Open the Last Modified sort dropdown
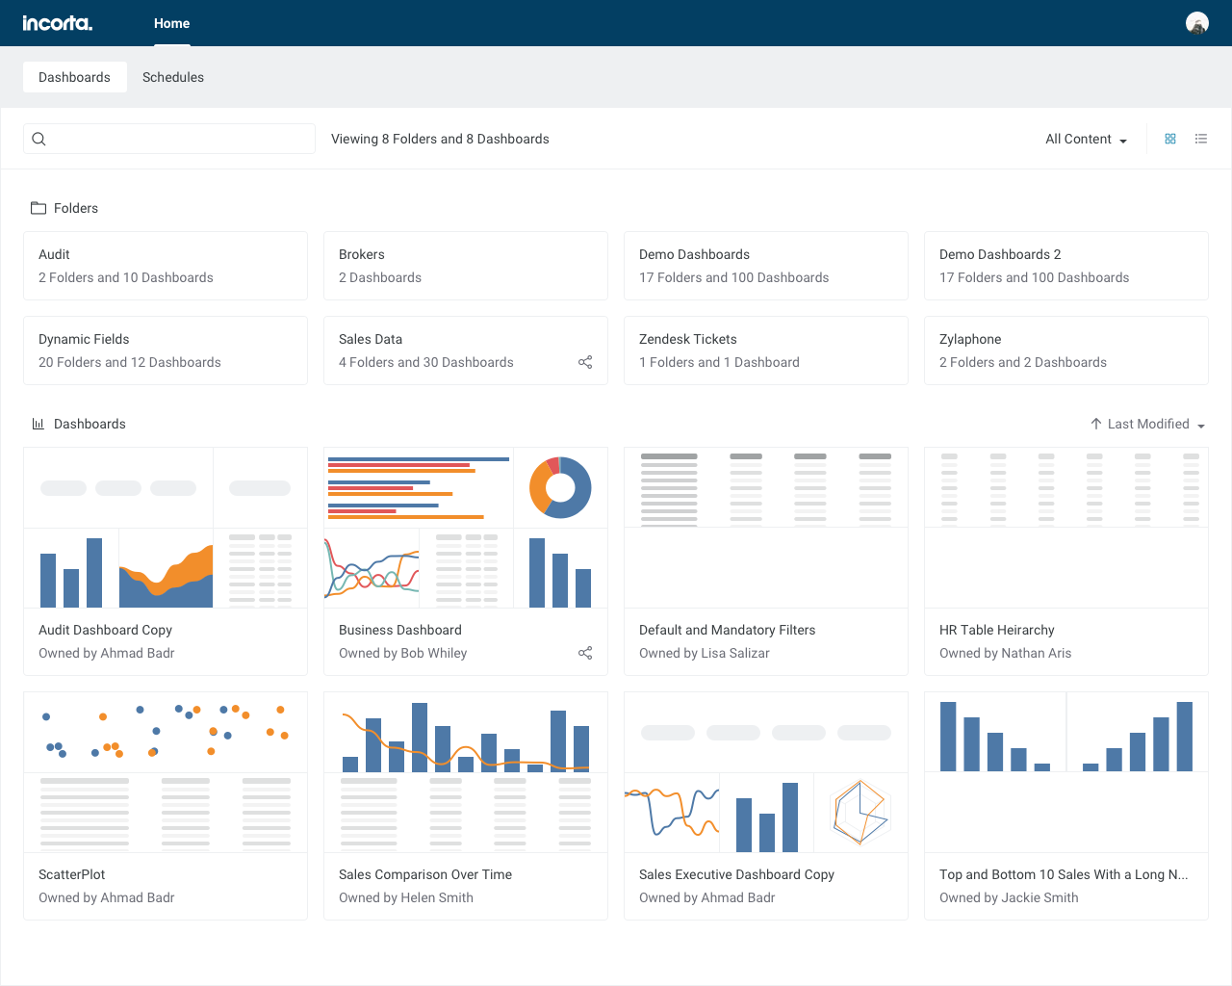Image resolution: width=1232 pixels, height=986 pixels. [1156, 424]
